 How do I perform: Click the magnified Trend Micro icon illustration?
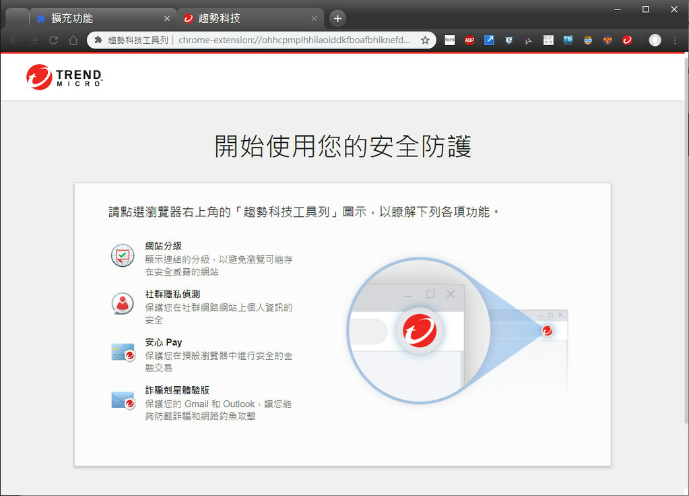420,331
